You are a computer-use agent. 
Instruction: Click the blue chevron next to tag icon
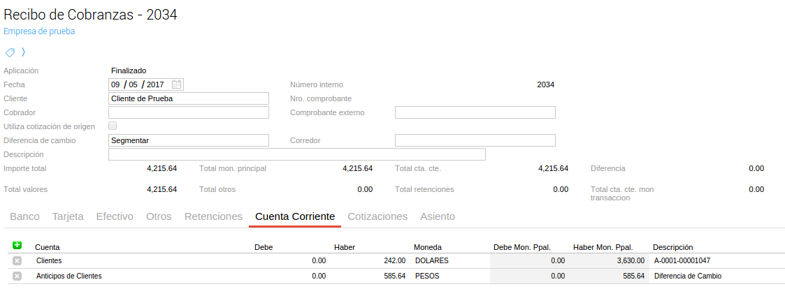(23, 52)
